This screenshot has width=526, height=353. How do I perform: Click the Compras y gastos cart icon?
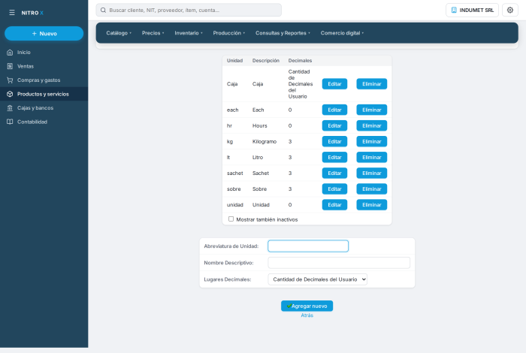pyautogui.click(x=10, y=80)
